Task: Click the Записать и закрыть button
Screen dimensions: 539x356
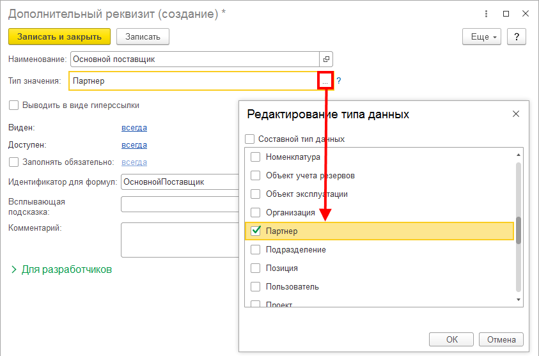Action: point(59,37)
